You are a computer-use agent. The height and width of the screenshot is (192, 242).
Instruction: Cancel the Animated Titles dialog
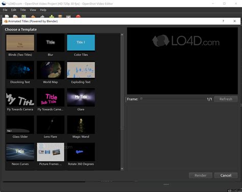coord(226,175)
